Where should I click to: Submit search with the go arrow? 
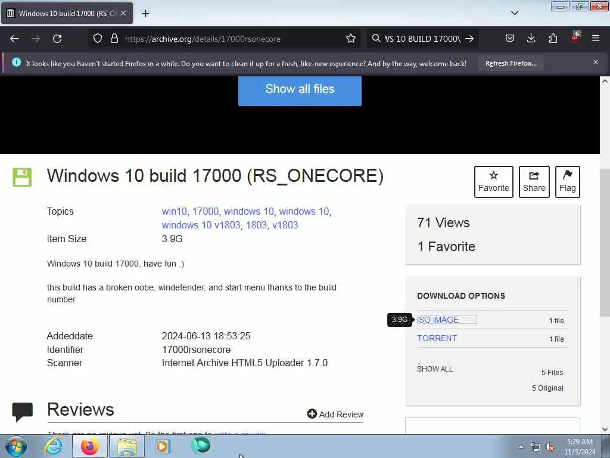coord(469,39)
